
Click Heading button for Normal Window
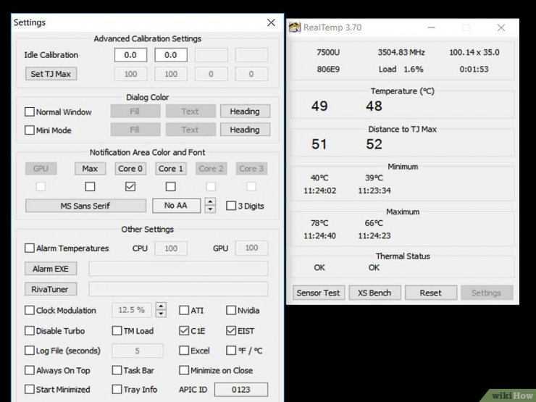245,112
